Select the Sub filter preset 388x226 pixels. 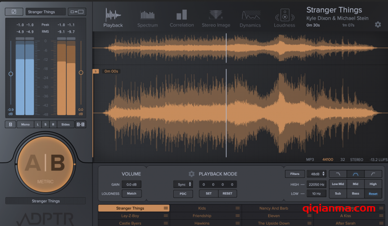pos(338,194)
